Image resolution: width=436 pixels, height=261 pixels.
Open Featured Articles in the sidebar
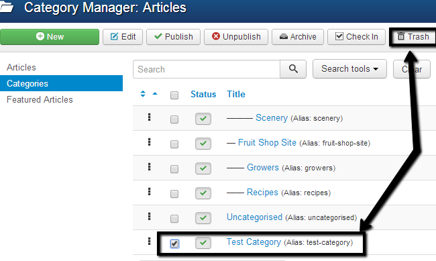click(x=40, y=99)
